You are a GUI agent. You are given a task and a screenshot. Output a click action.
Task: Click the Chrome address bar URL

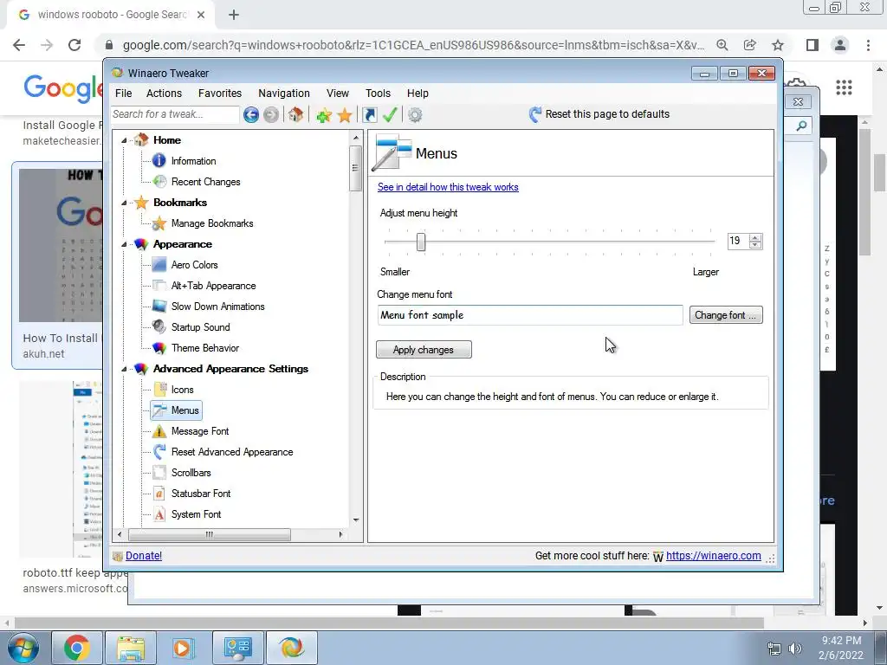pos(413,45)
